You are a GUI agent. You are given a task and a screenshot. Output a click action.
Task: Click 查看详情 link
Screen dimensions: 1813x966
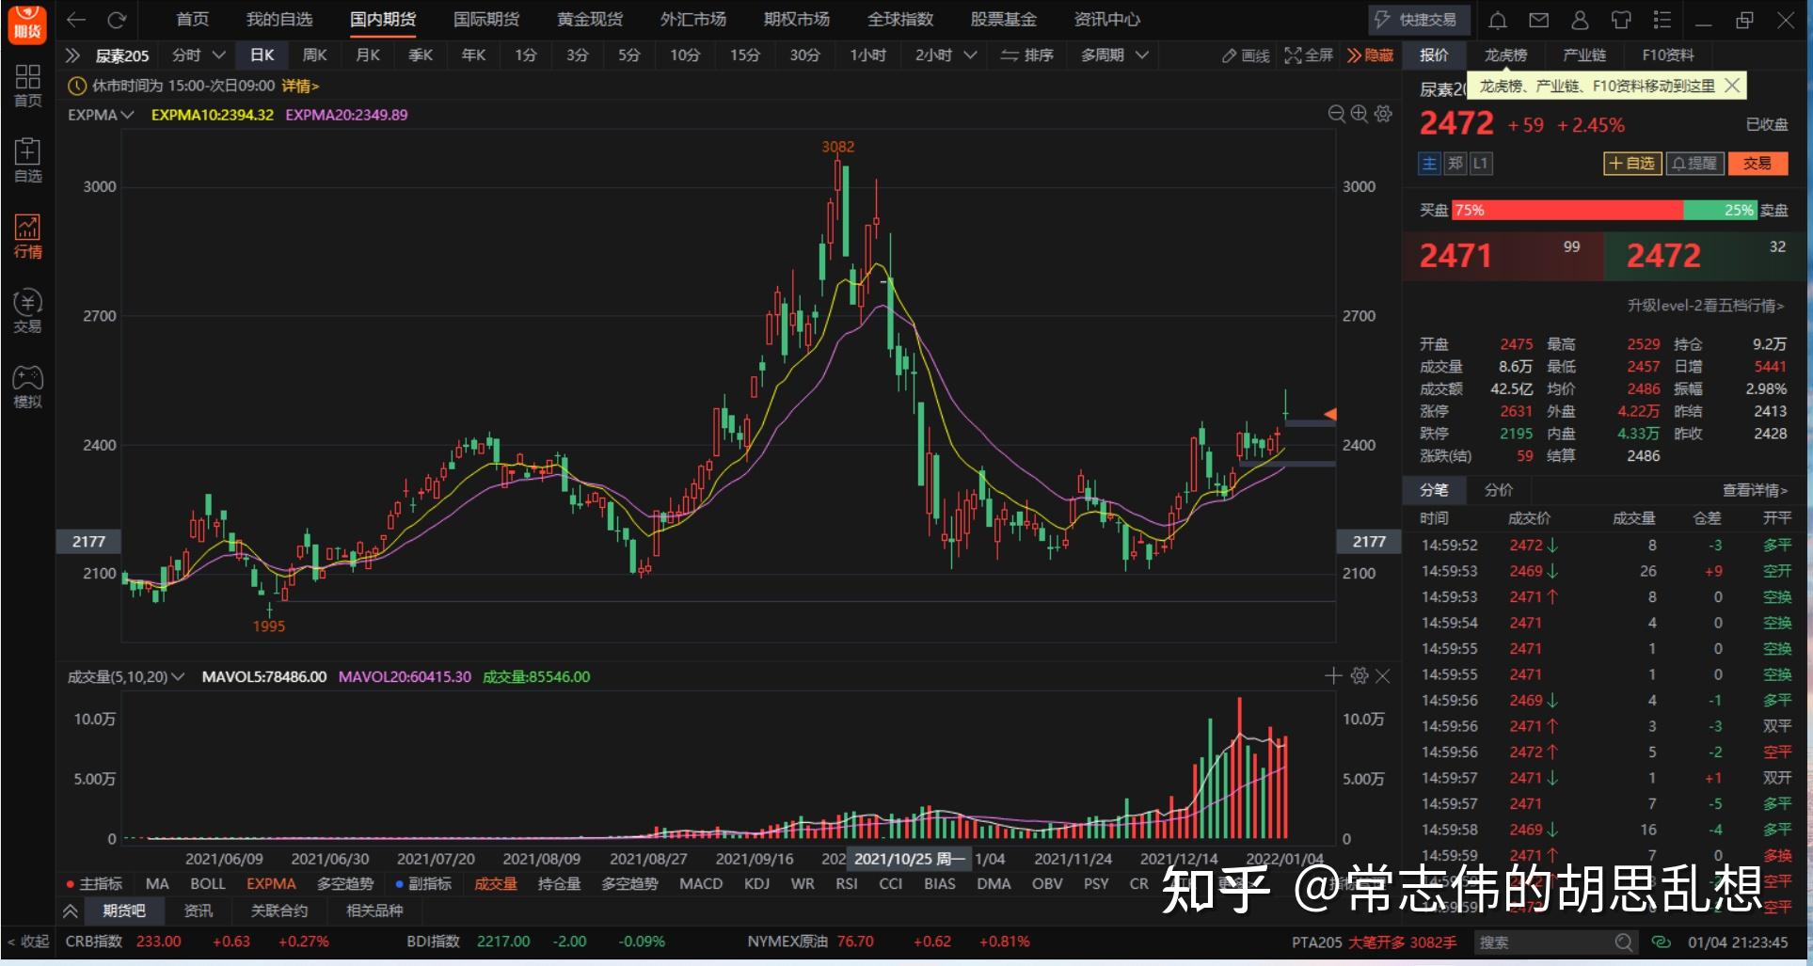coord(1755,490)
